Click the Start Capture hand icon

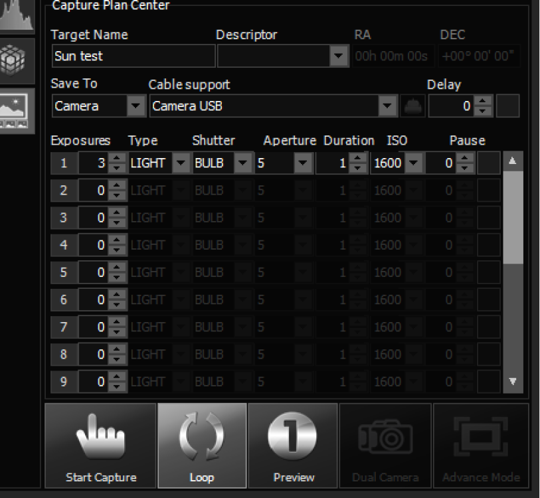point(101,445)
